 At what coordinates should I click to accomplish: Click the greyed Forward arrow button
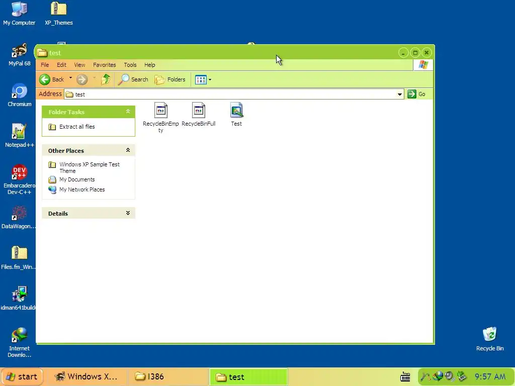coord(82,79)
